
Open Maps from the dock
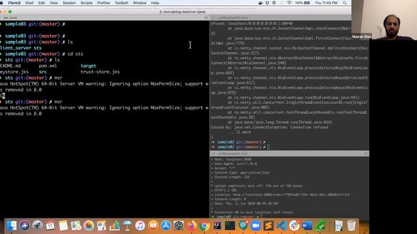76,226
